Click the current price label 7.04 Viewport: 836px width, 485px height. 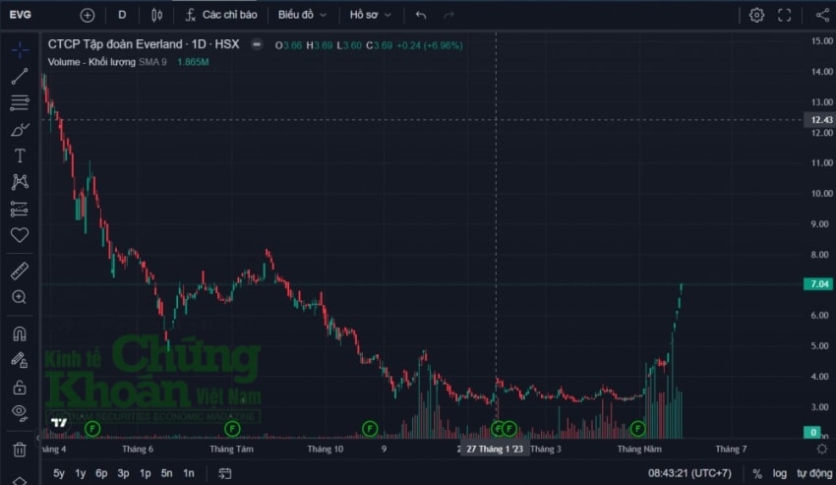click(819, 284)
